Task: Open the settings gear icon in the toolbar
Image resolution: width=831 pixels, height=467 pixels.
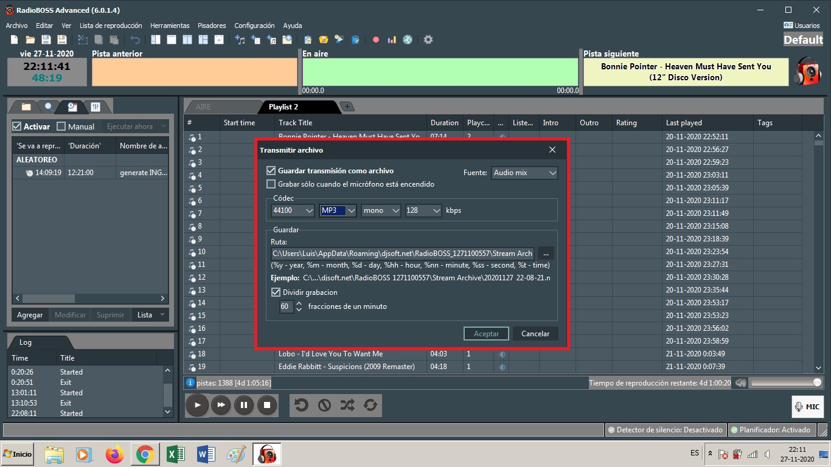Action: [x=428, y=40]
